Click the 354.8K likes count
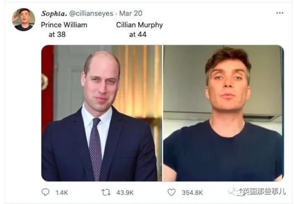 pos(192,192)
